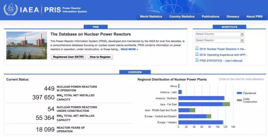Viewport: 268px width, 137px height.
Task: Click the IAEA atom logo
Action: [x=10, y=9]
